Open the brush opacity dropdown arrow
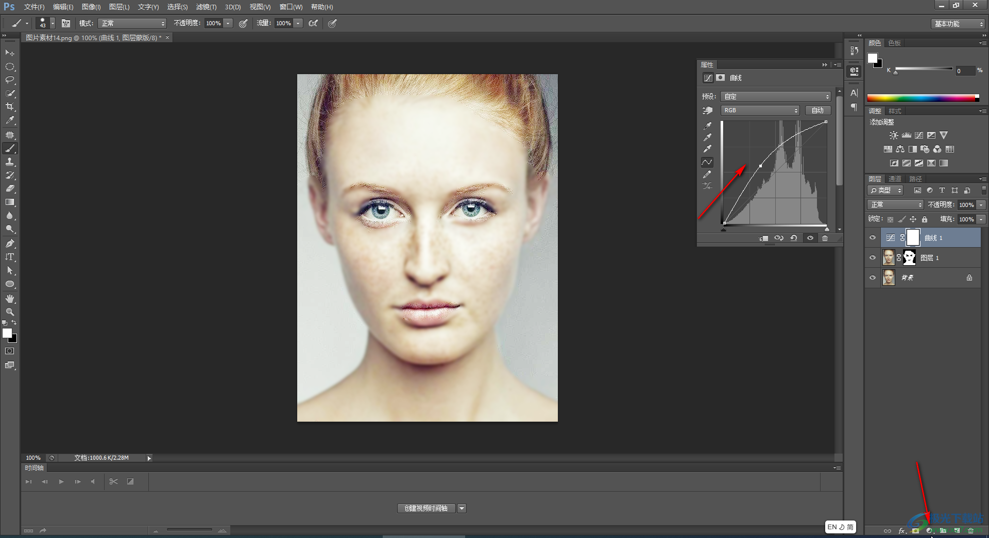 tap(228, 23)
